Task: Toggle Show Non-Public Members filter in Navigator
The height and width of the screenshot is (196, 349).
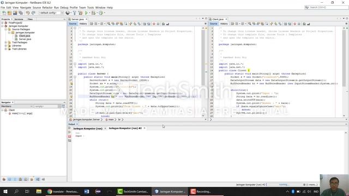Action: click(x=21, y=179)
